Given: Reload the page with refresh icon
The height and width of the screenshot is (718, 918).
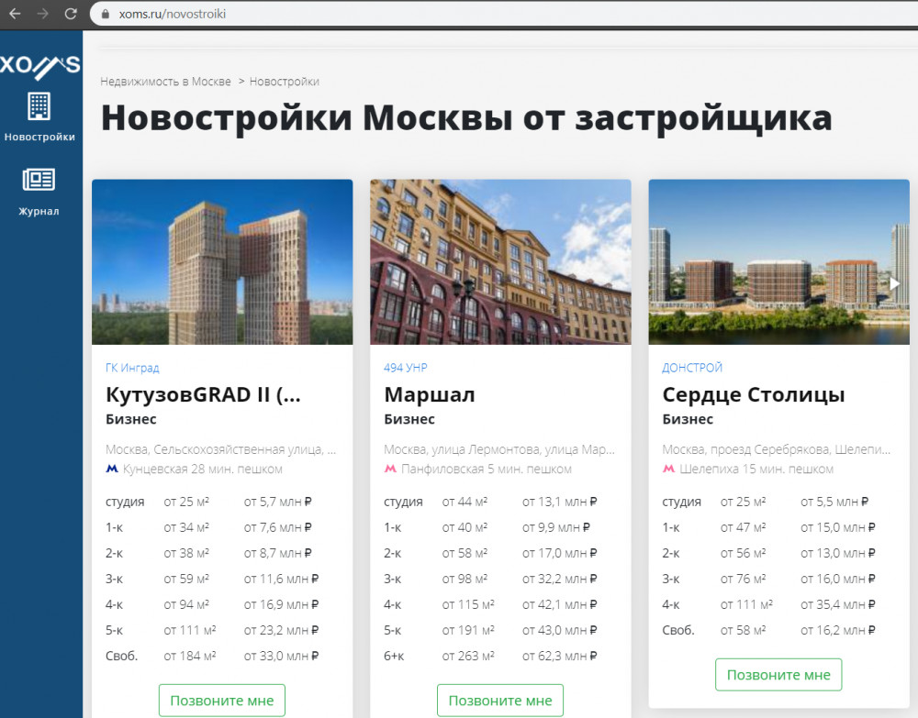Looking at the screenshot, I should (71, 14).
